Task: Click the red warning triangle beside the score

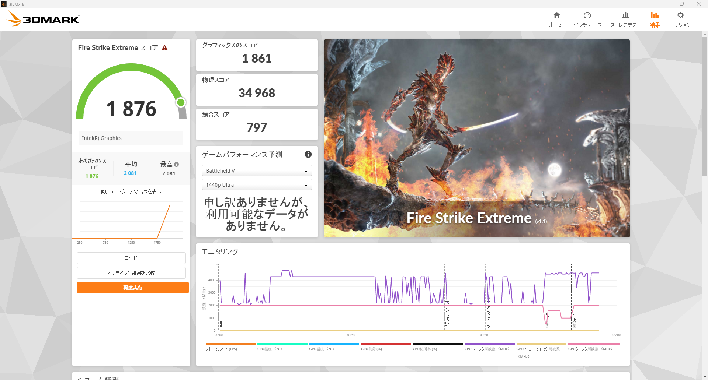Action: tap(165, 48)
